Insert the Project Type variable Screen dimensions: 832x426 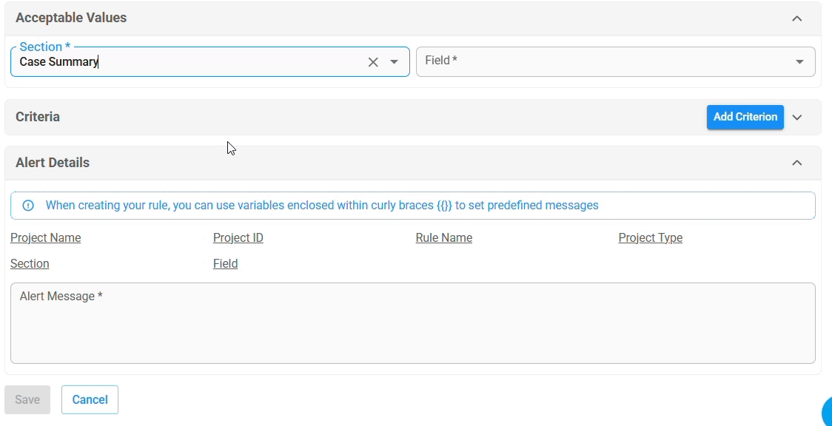[x=651, y=238]
